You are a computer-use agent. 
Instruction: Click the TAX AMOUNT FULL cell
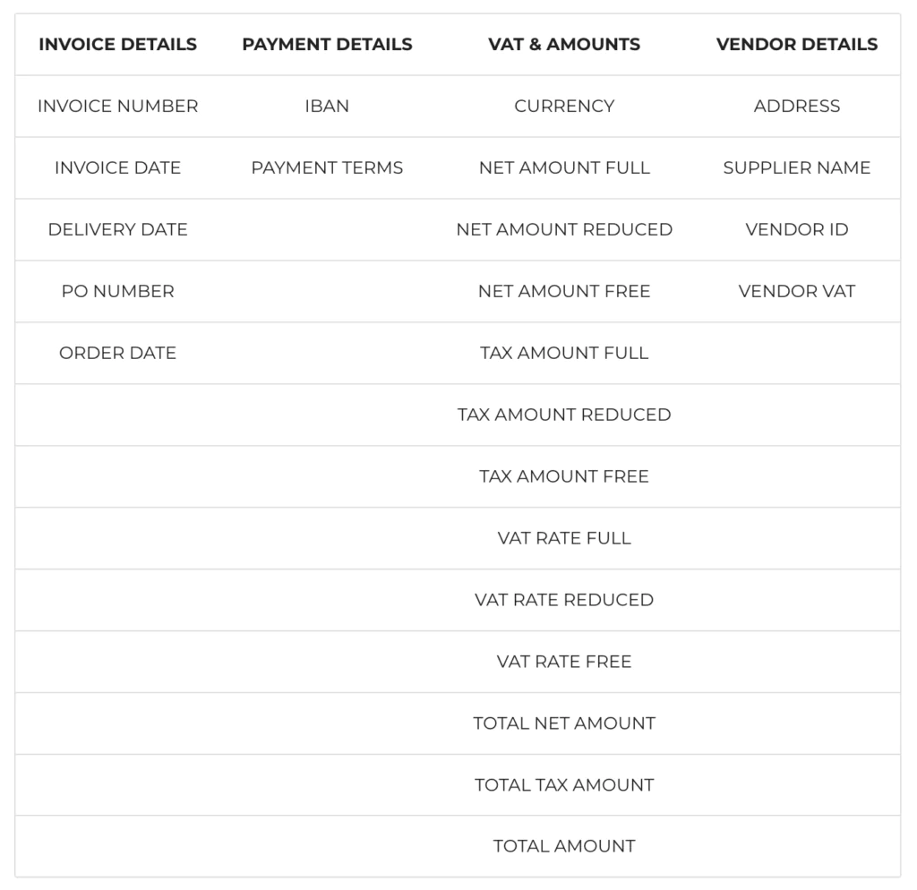tap(564, 353)
